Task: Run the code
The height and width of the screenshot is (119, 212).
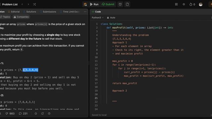Action: (x=94, y=4)
